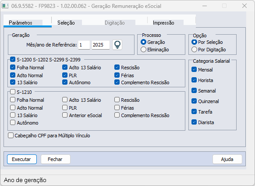The image size is (255, 186).
Task: Uncheck Autônomo in S-1200 group
Action: pos(65,82)
